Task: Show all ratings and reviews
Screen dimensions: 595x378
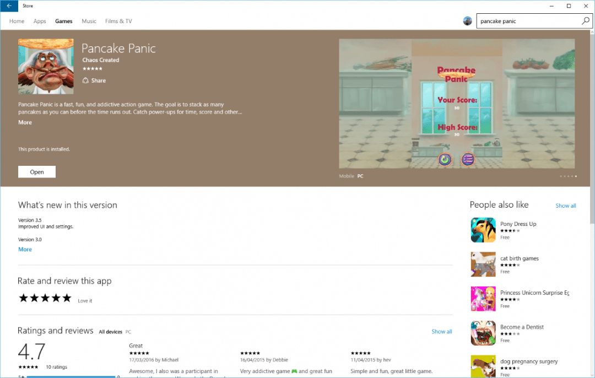Action: click(442, 331)
